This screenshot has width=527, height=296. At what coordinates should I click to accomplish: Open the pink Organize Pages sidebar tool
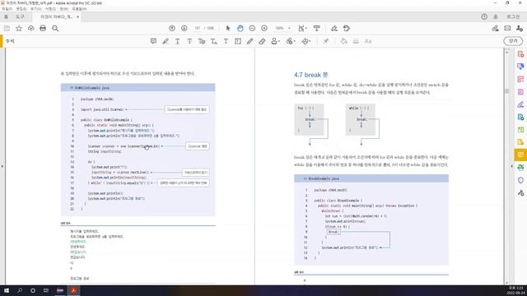tap(520, 79)
